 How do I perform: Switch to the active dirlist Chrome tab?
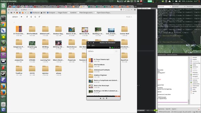(x=84, y=7)
